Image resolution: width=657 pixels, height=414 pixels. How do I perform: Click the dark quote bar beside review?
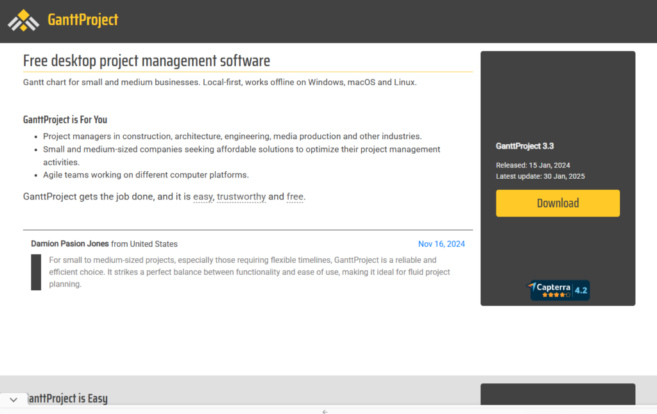click(x=36, y=272)
